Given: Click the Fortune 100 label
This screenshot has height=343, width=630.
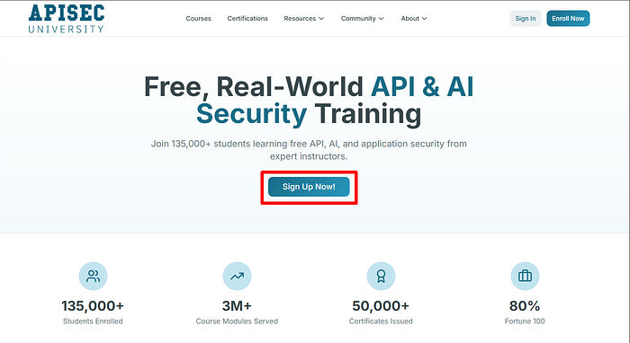Looking at the screenshot, I should [x=525, y=321].
